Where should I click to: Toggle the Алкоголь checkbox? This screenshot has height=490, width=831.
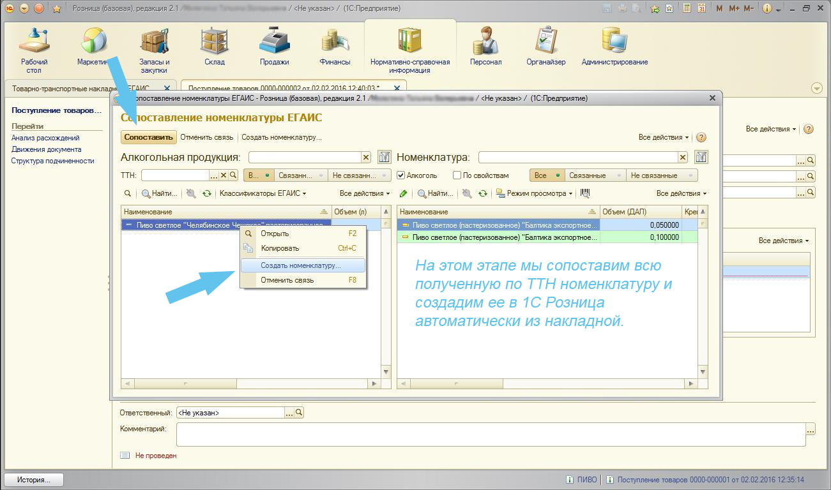tap(401, 175)
